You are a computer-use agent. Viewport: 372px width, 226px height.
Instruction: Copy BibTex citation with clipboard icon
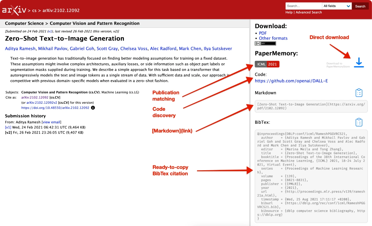tap(359, 122)
